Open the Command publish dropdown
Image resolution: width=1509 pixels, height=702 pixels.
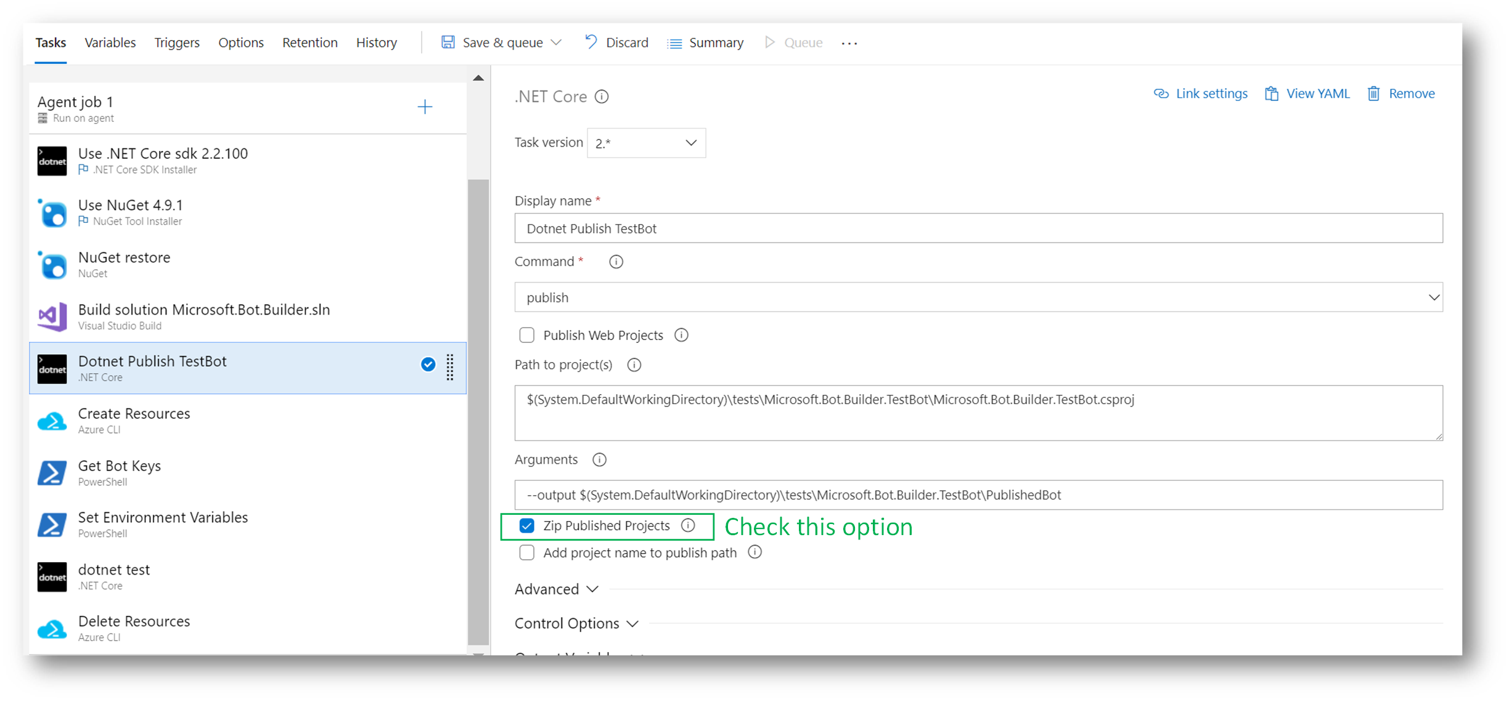pyautogui.click(x=978, y=297)
